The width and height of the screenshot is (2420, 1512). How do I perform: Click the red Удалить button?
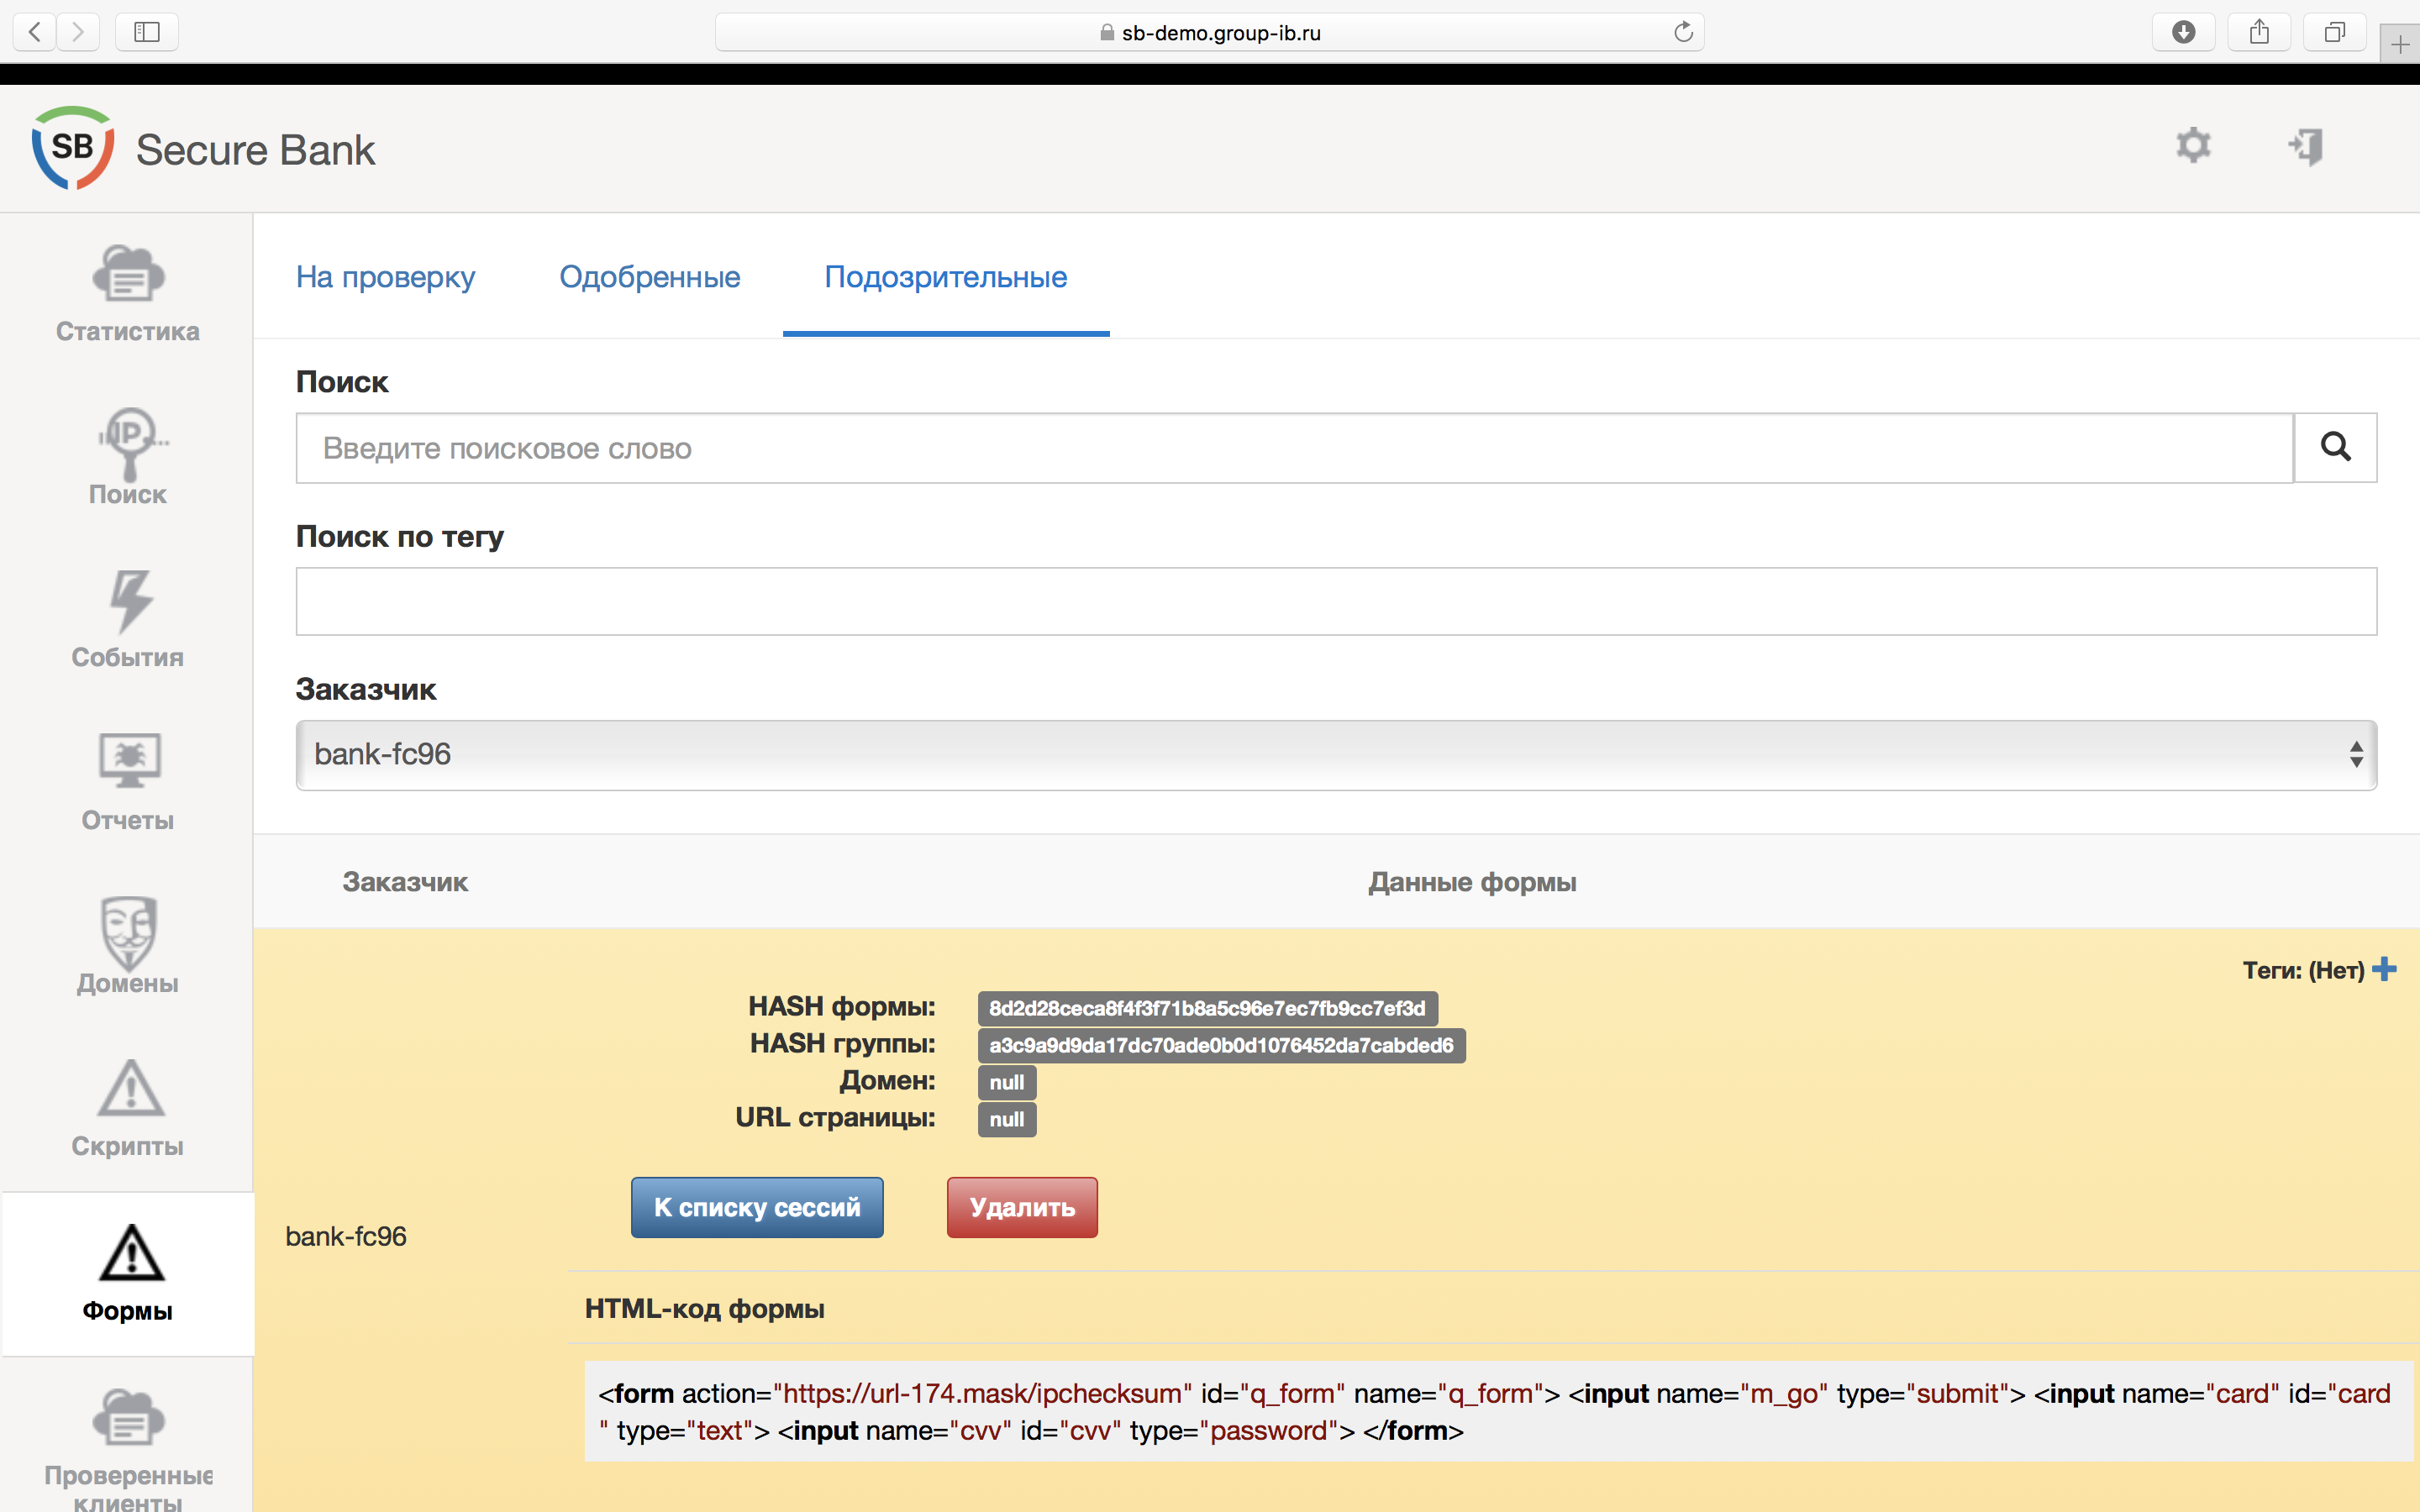[x=1021, y=1207]
